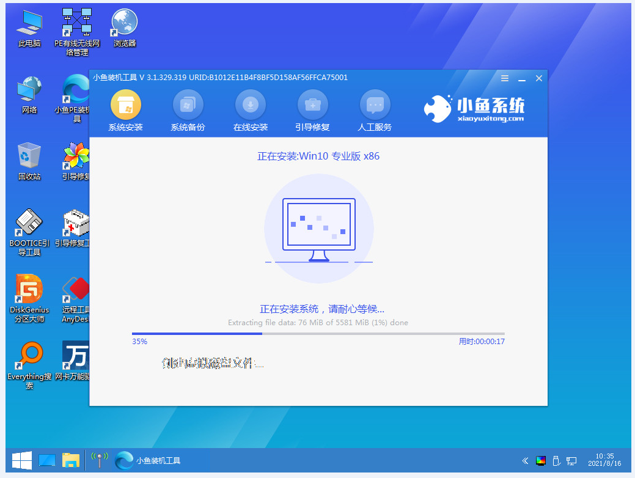Open DiskGenius分区大师 desktop icon

pos(29,298)
